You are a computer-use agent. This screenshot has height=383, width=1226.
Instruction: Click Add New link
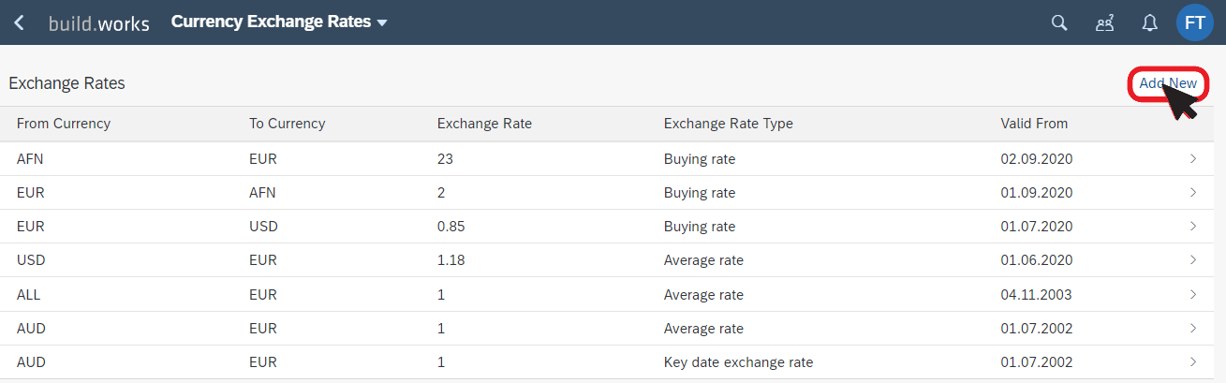[x=1167, y=83]
